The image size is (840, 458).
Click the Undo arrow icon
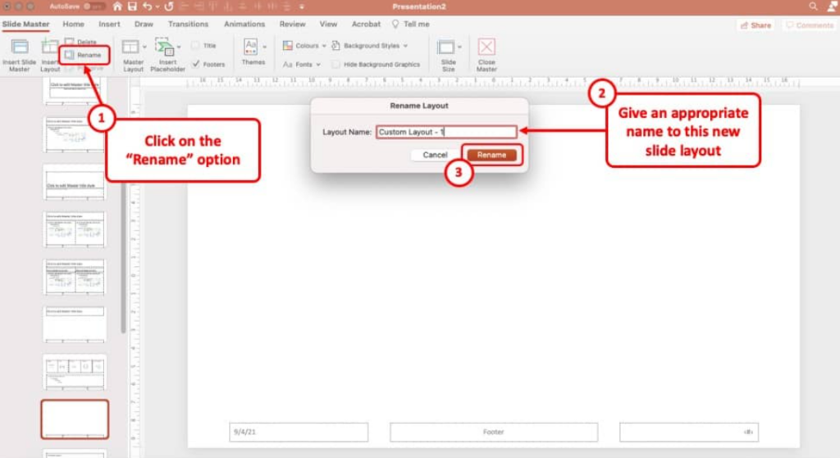pyautogui.click(x=148, y=7)
